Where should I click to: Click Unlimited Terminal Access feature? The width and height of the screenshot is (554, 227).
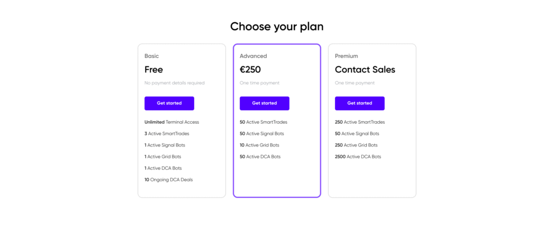(x=172, y=122)
